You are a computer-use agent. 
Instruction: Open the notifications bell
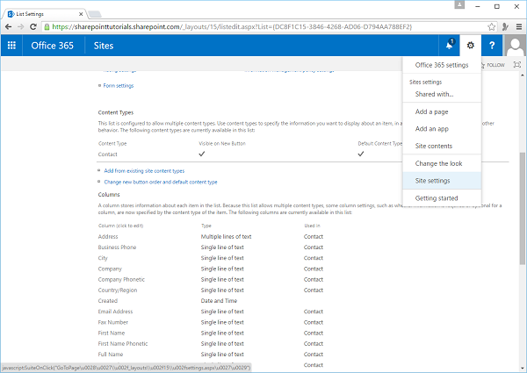[x=448, y=46]
